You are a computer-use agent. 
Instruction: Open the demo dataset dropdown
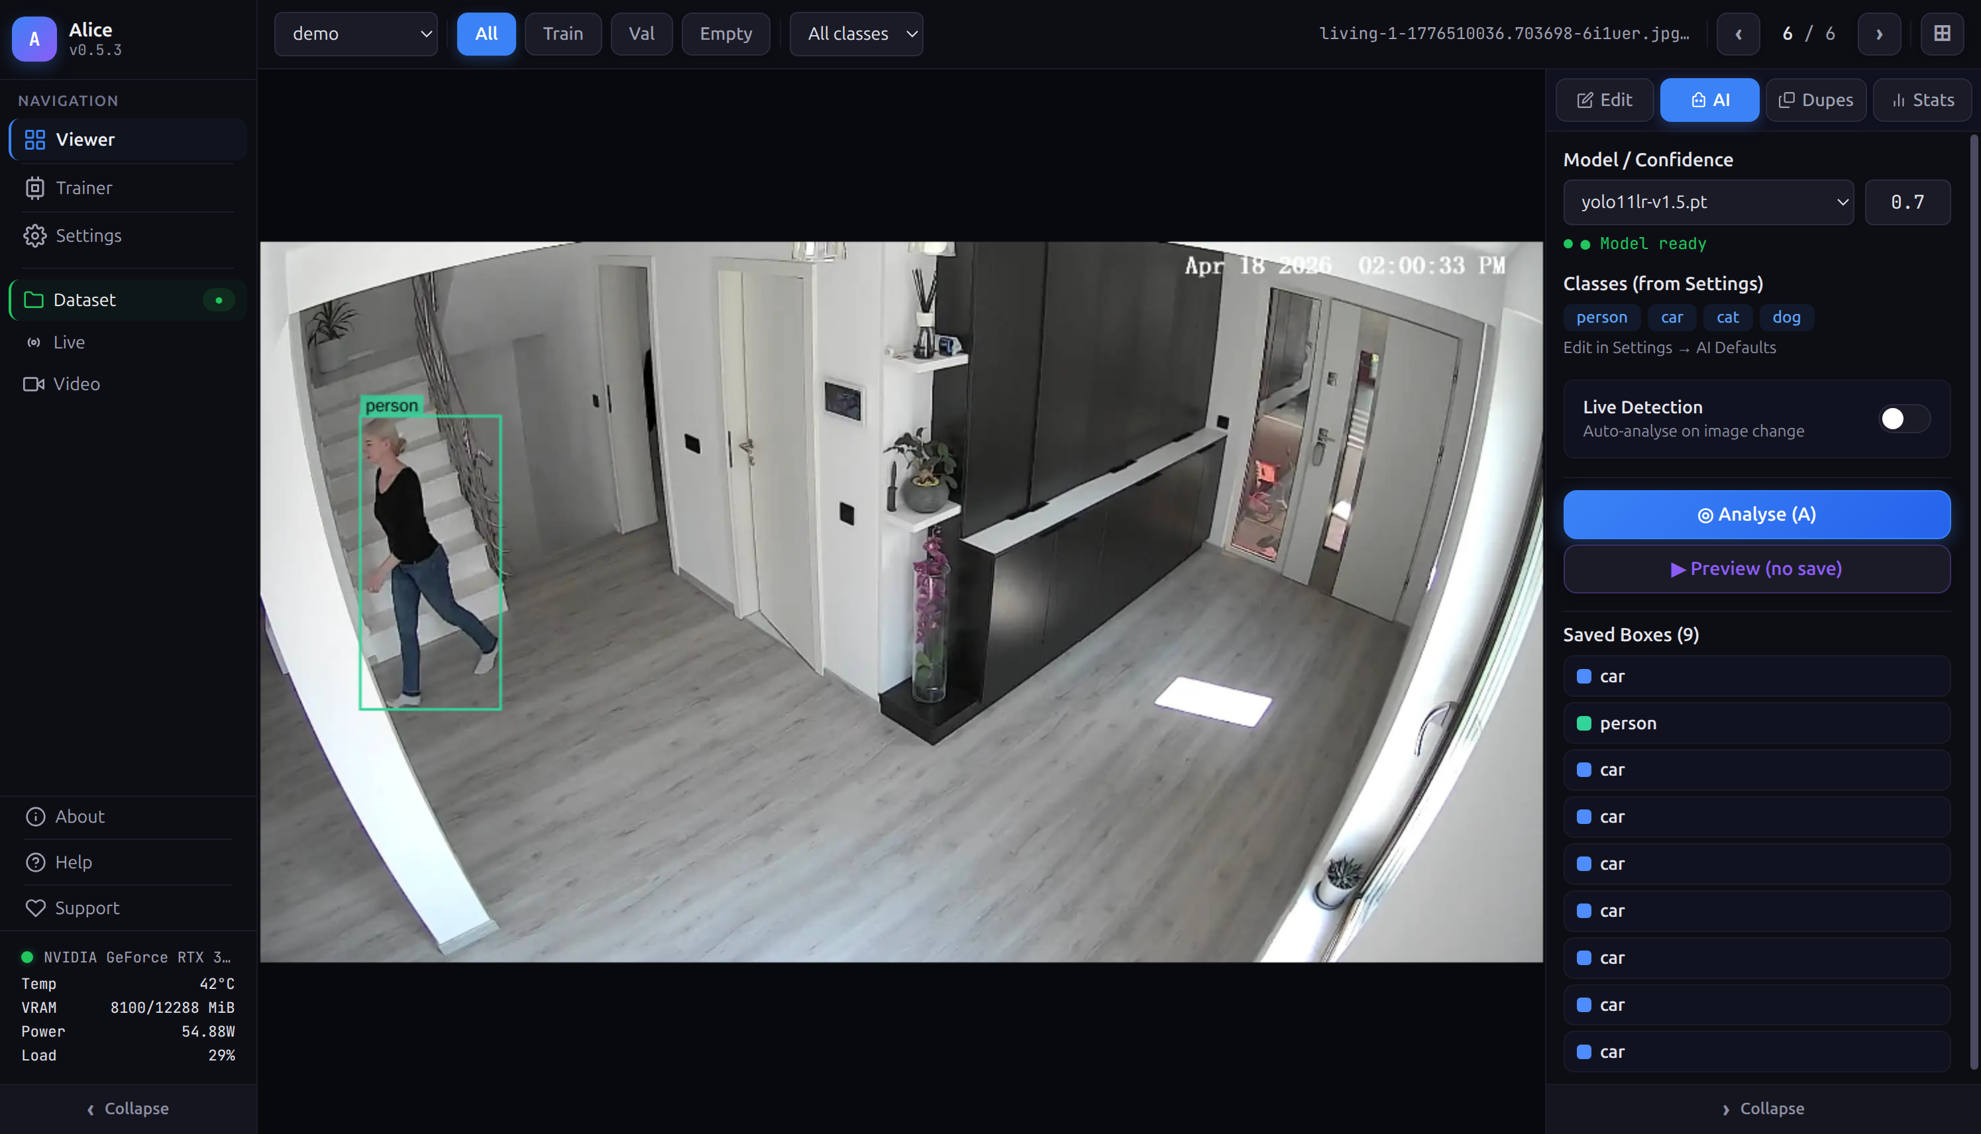[355, 34]
